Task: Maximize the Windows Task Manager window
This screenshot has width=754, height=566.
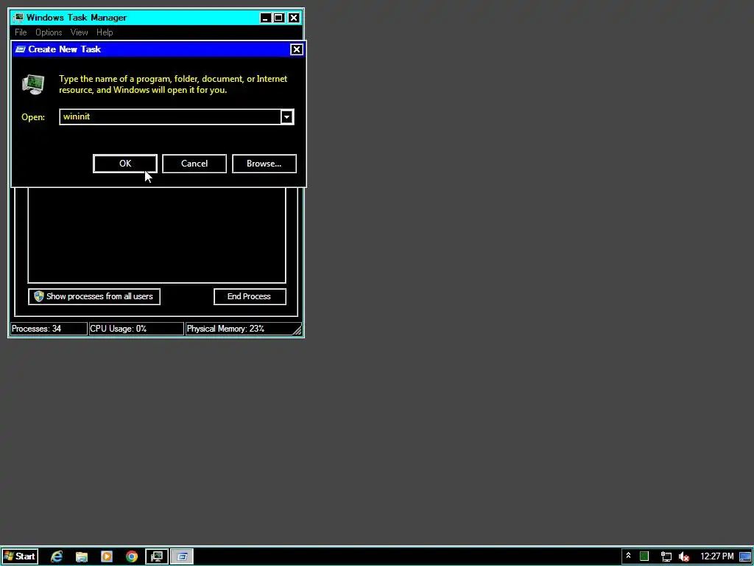Action: 279,18
